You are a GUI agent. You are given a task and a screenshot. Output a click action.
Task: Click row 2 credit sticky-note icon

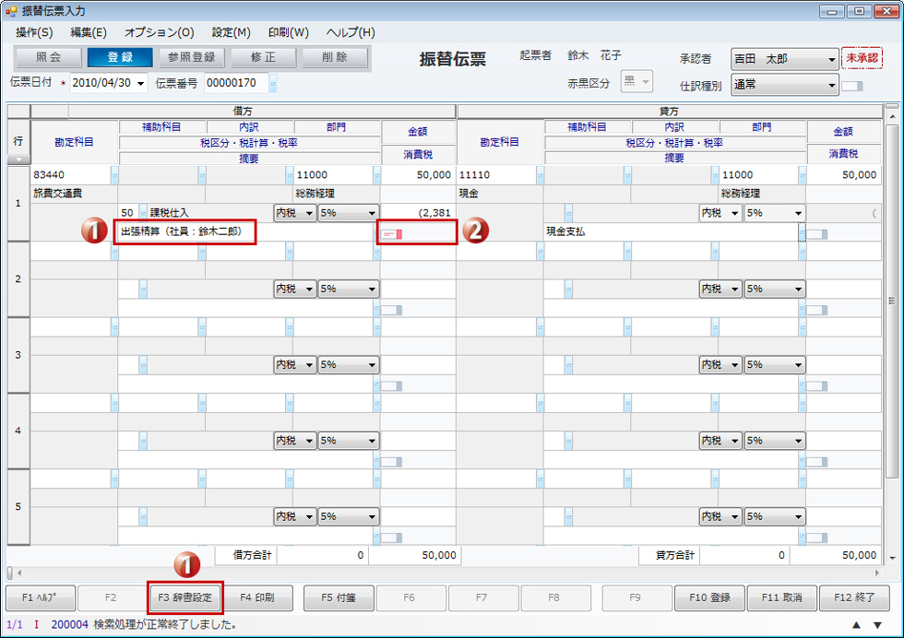coord(817,311)
